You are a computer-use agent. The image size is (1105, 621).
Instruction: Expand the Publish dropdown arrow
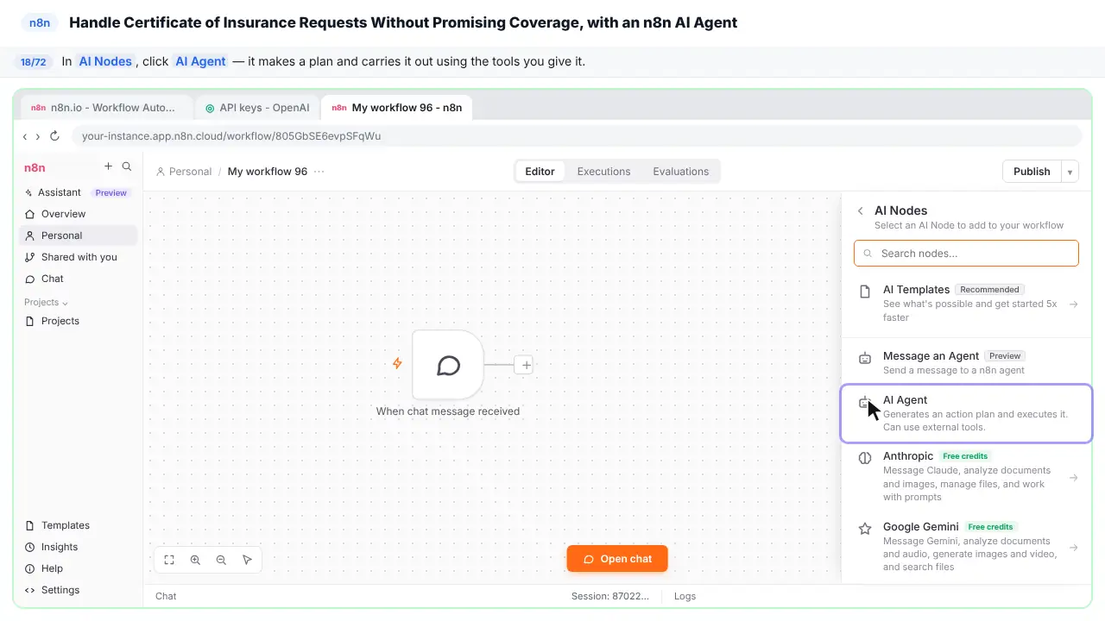(x=1070, y=172)
